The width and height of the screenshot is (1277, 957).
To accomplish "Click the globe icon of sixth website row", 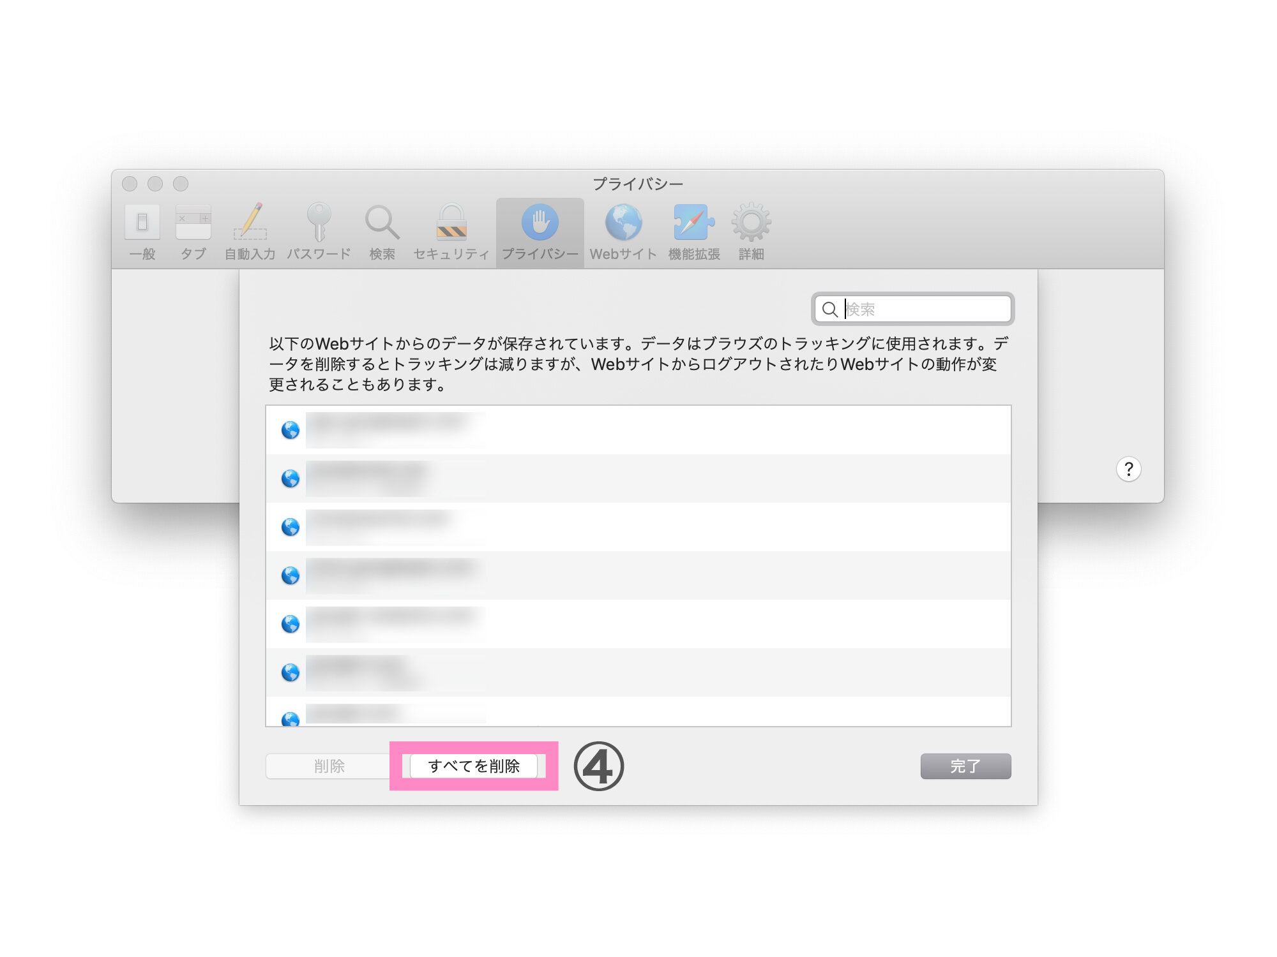I will pyautogui.click(x=291, y=672).
